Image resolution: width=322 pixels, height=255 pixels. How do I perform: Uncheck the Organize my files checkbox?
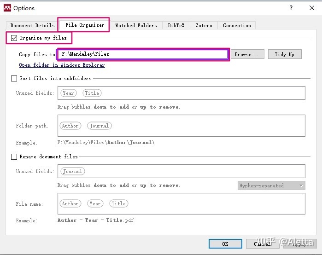tap(14, 38)
